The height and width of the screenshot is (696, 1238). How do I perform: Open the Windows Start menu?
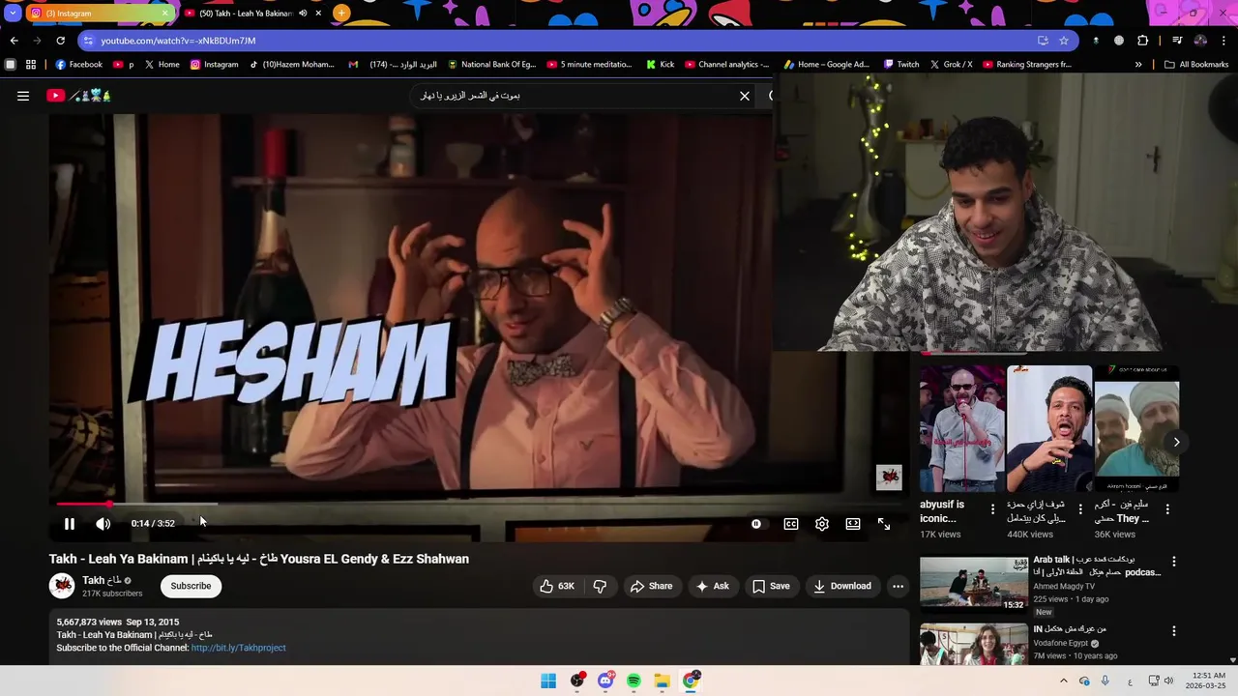click(x=548, y=681)
